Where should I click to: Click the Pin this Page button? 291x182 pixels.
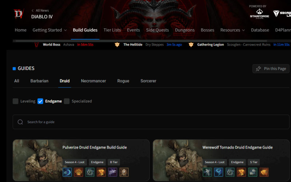click(x=271, y=69)
